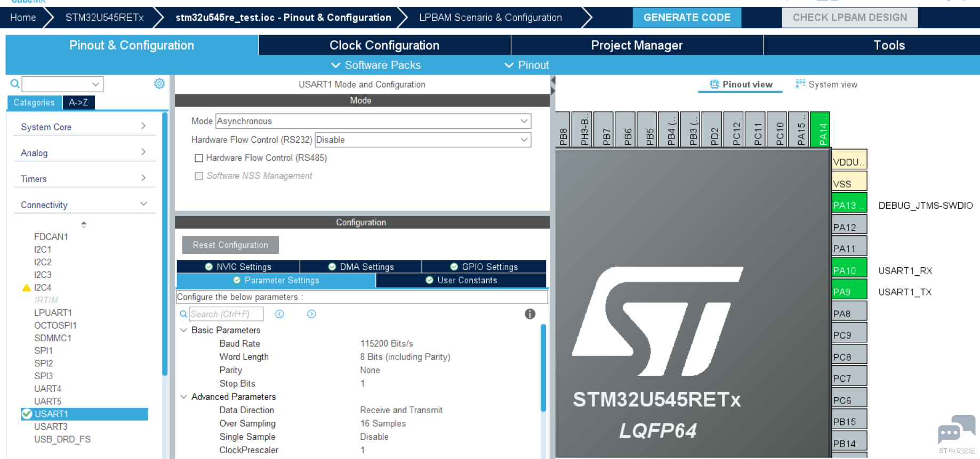
Task: Expand the Pinout menu
Action: click(x=527, y=65)
